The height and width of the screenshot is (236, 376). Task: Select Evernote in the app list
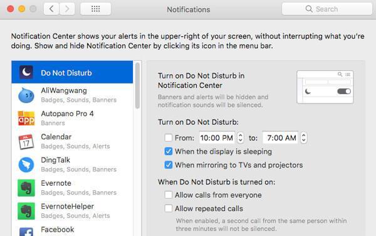tap(72, 188)
